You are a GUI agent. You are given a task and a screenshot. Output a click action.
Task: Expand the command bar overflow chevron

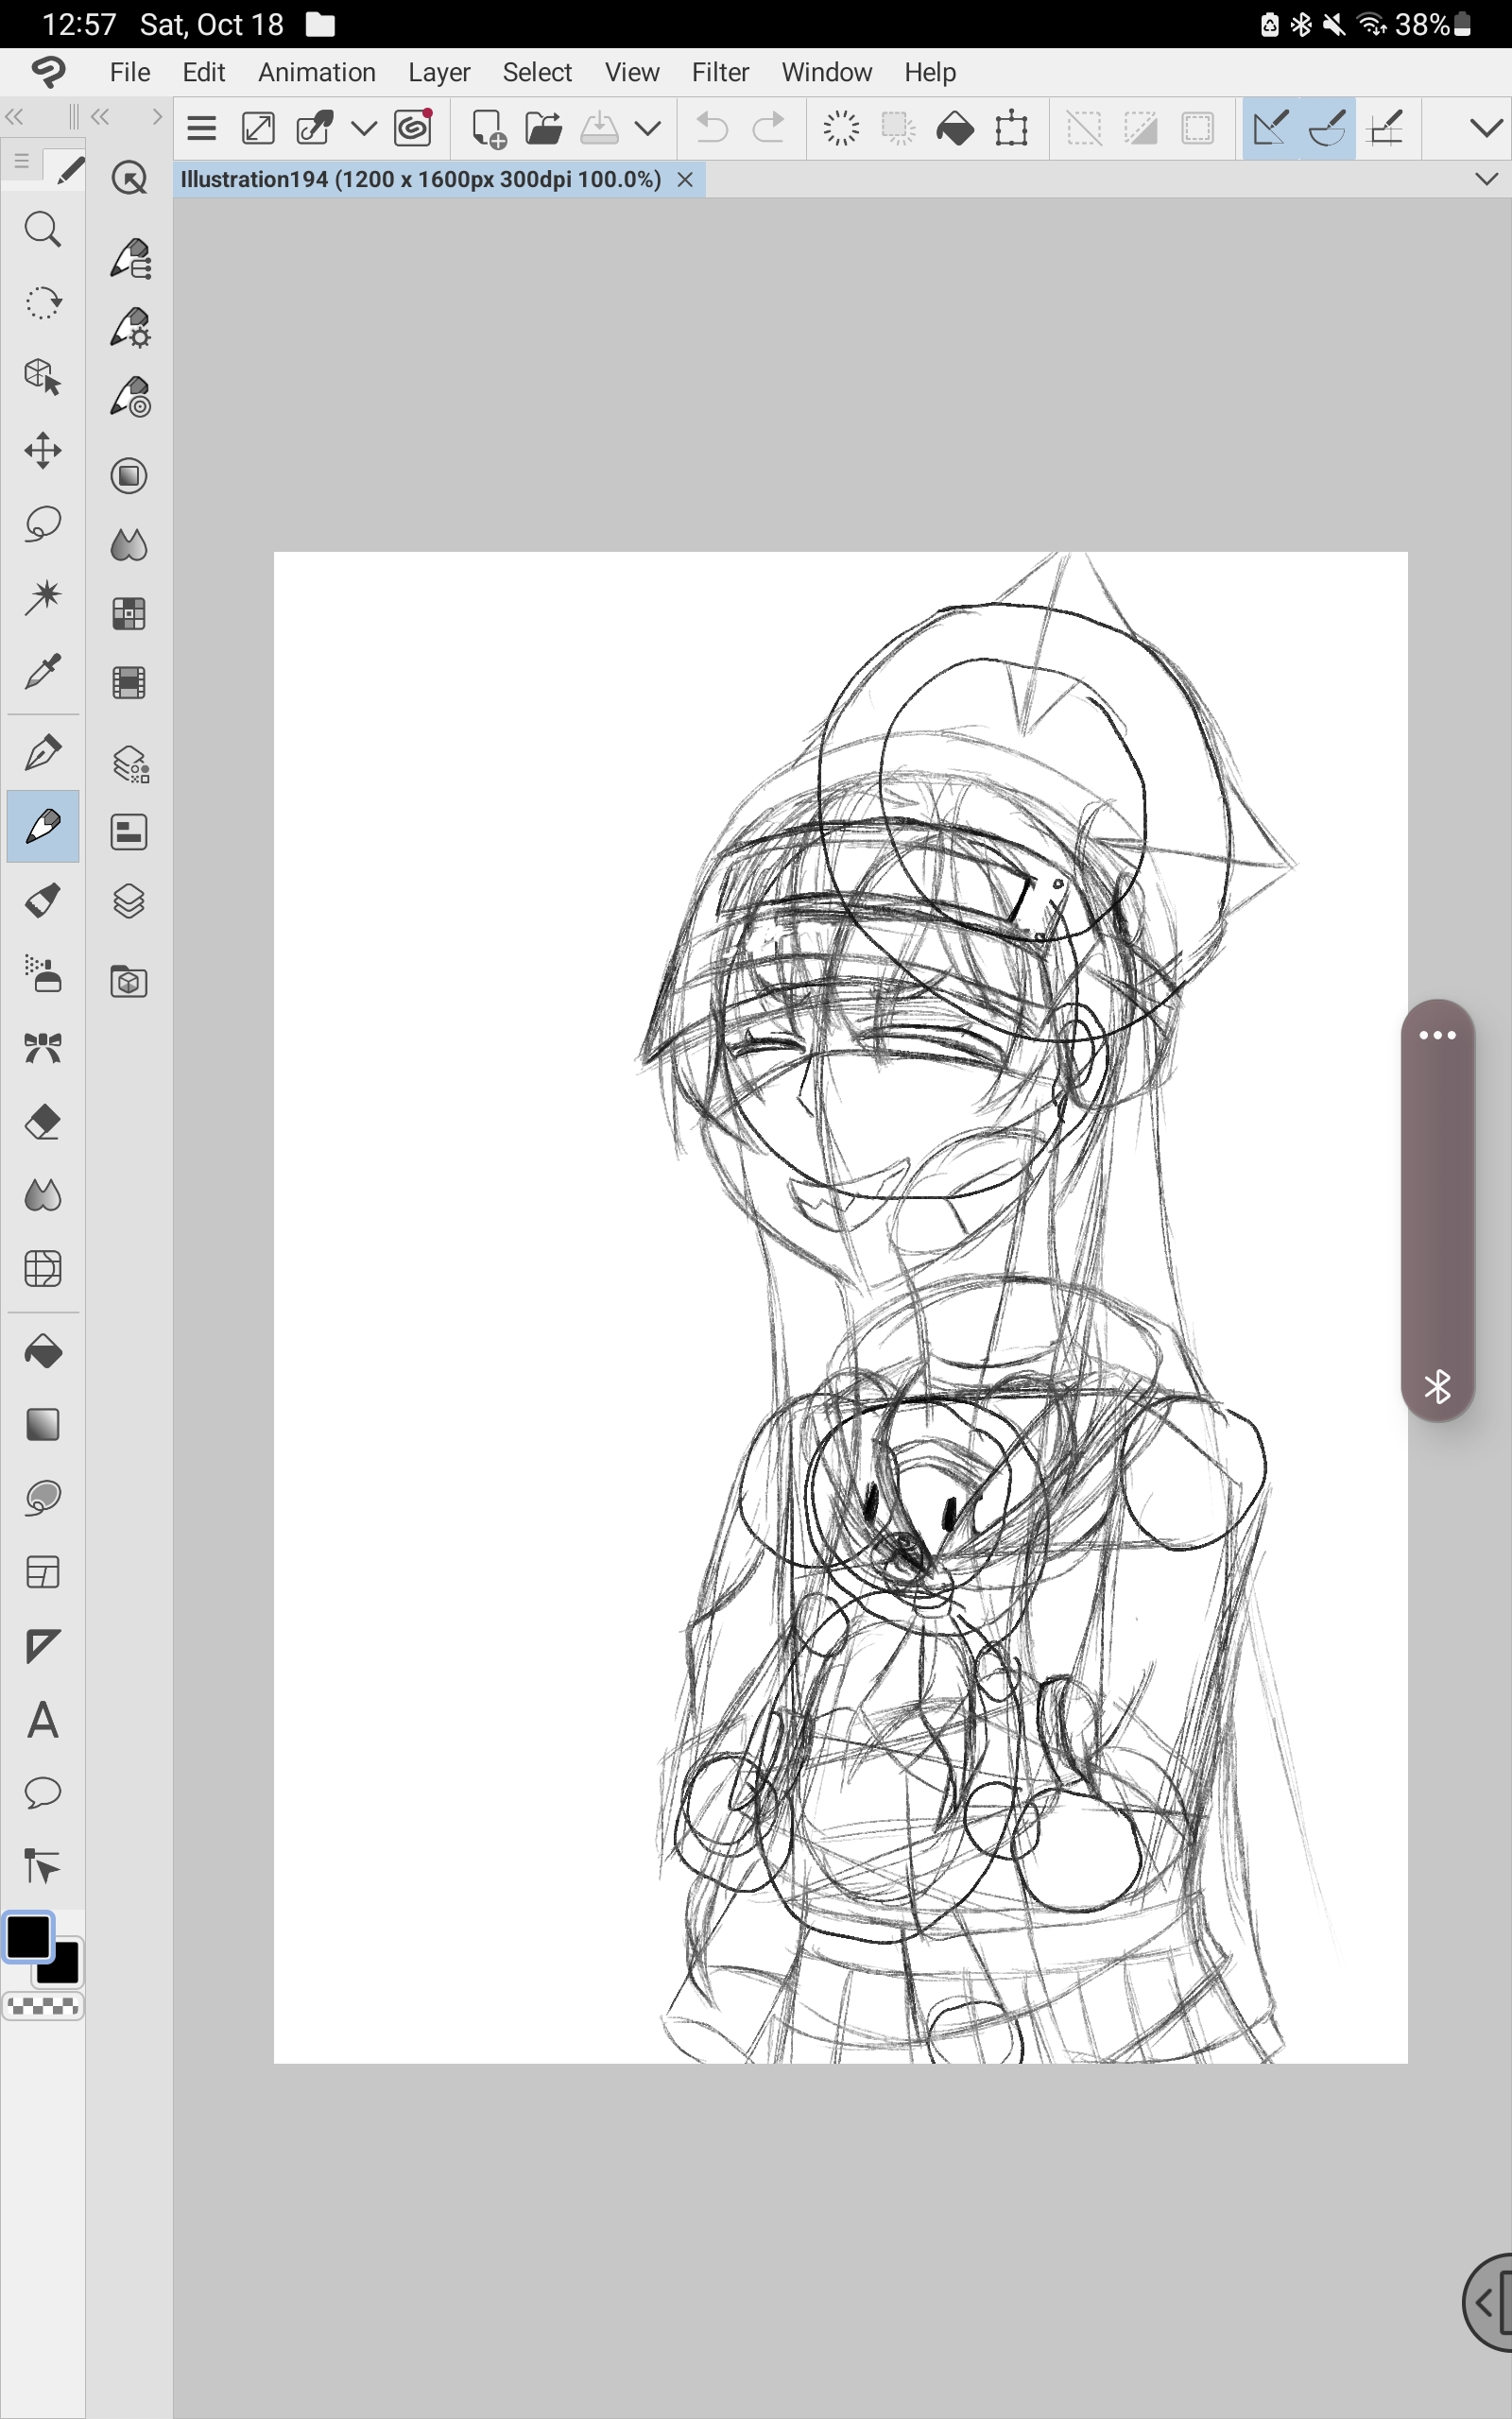pyautogui.click(x=1486, y=128)
